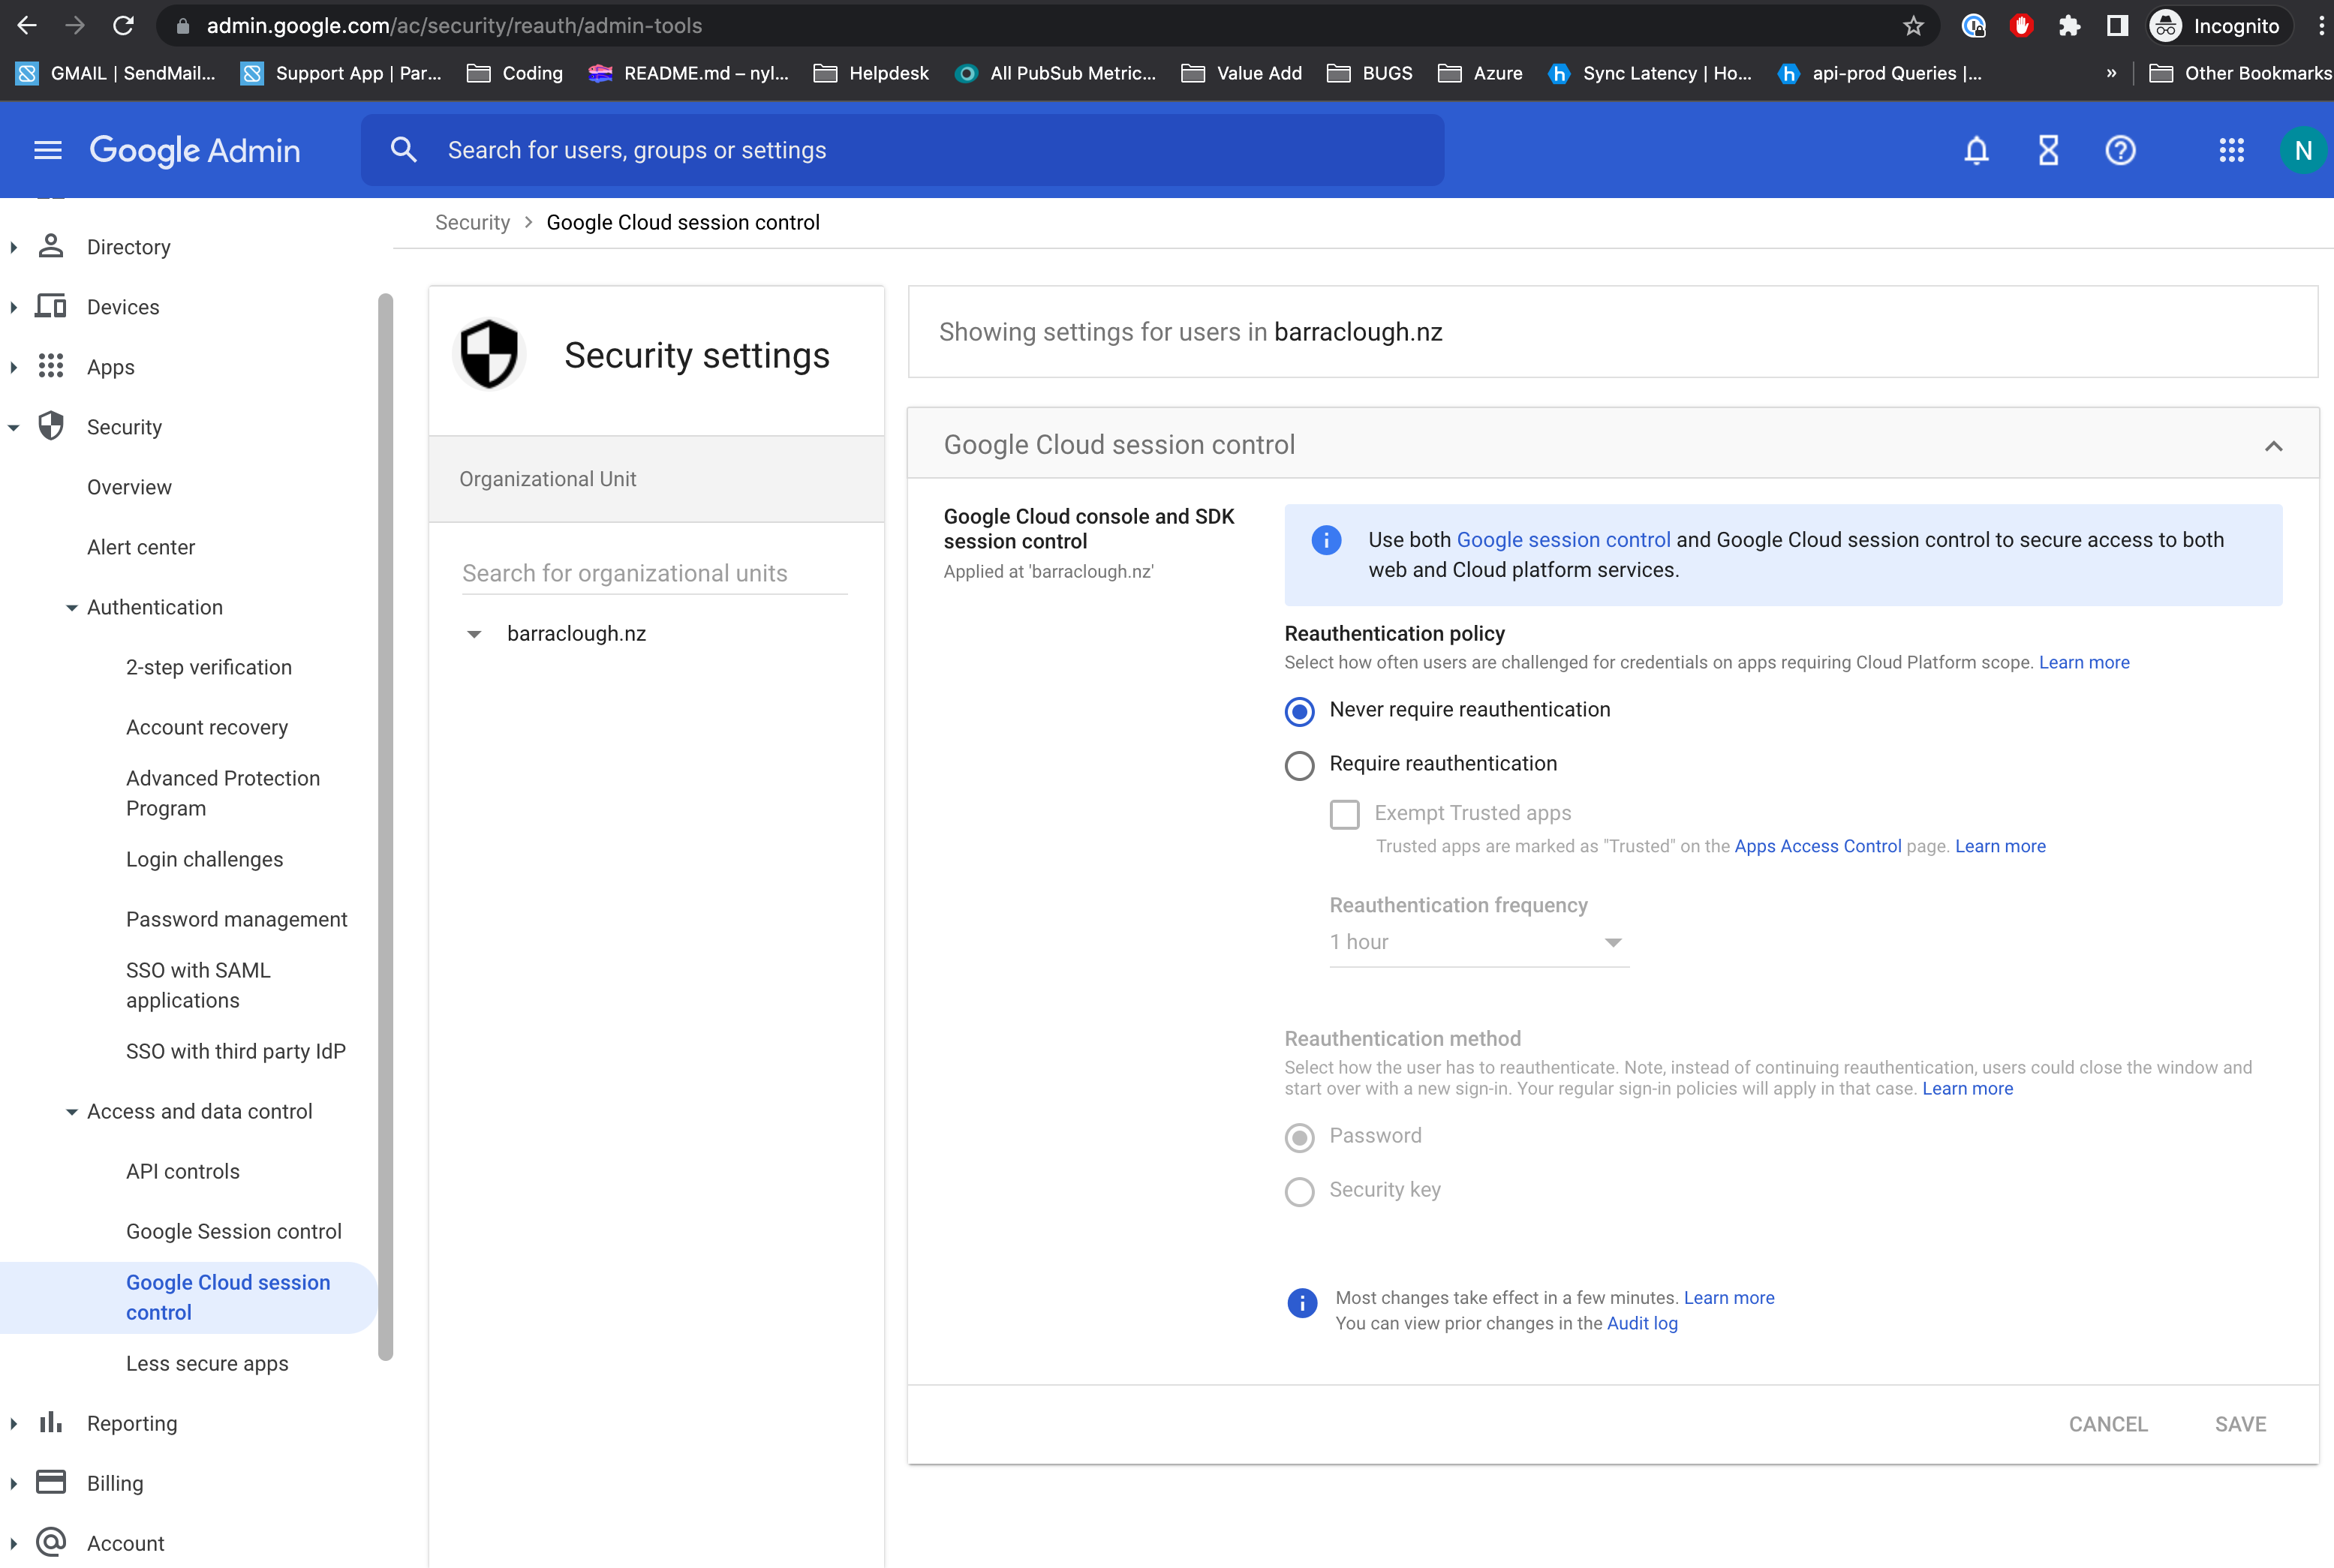
Task: Select the Security shield icon in sidebar
Action: 51,426
